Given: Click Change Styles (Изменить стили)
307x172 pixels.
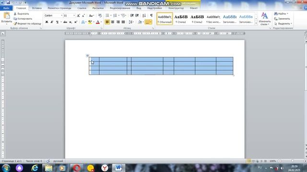Looking at the screenshot, I should 264,19.
